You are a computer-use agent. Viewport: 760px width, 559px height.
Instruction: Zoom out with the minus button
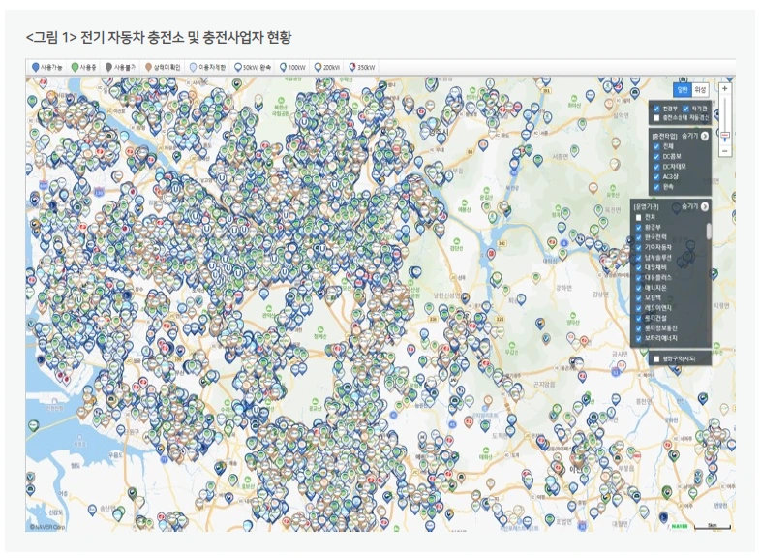[x=724, y=151]
